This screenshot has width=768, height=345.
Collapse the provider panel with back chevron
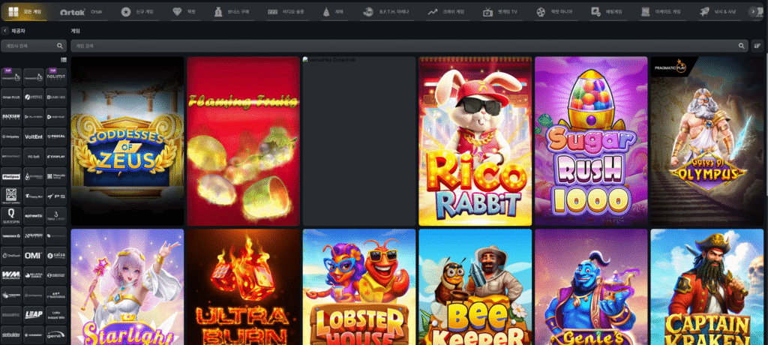coord(5,31)
